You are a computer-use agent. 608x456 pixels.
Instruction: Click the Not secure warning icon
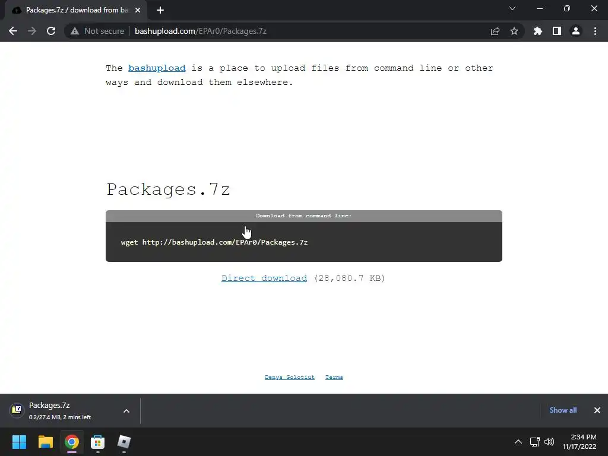pyautogui.click(x=75, y=31)
